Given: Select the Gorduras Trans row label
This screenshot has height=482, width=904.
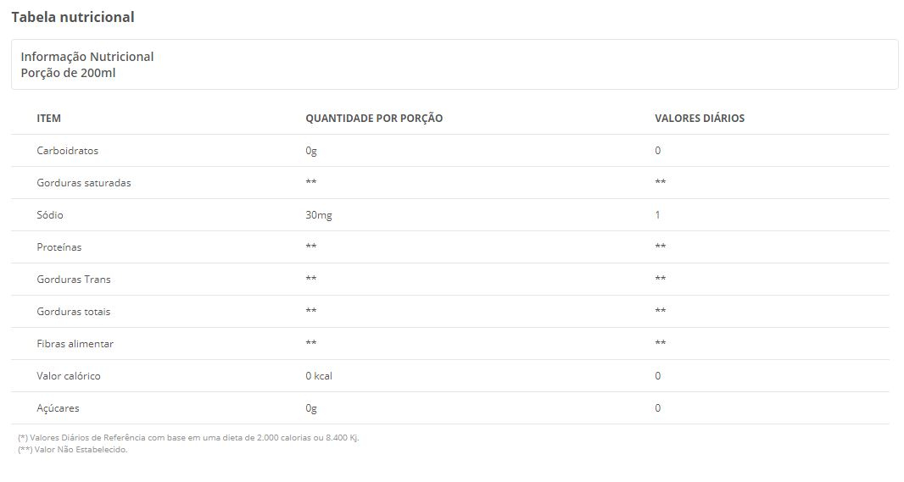Looking at the screenshot, I should click(x=73, y=280).
